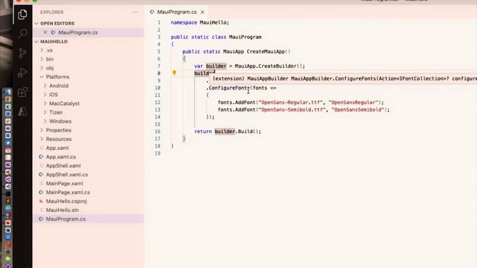Viewport: 477px width, 268px height.
Task: Open the Azure view icon
Action: coord(22,112)
